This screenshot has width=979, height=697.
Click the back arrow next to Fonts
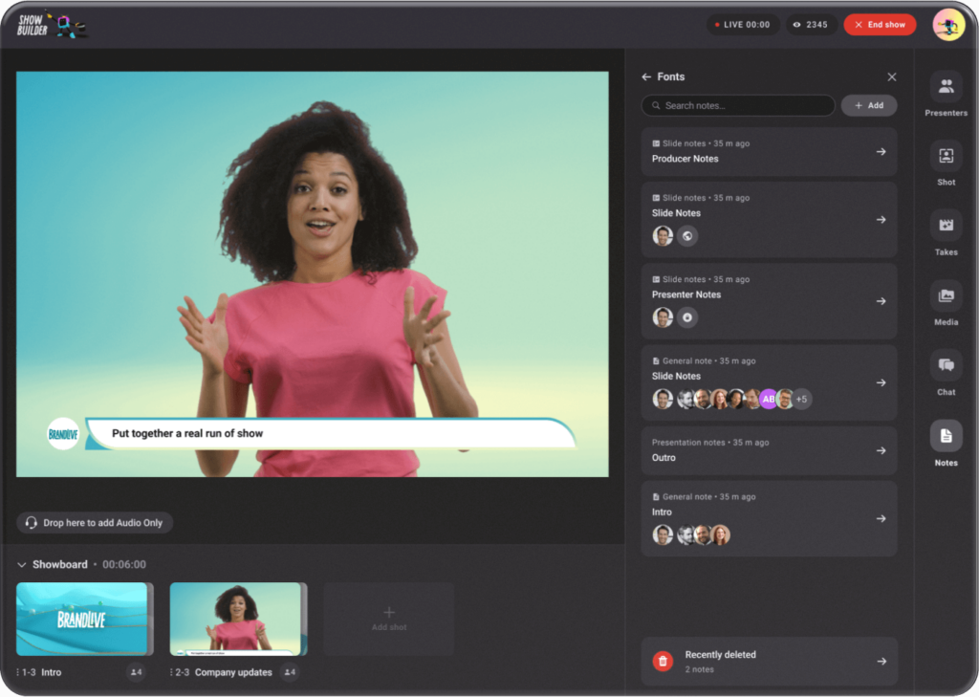tap(648, 76)
